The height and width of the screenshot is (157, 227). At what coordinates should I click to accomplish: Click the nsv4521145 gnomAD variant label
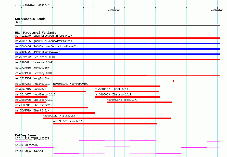coord(44,36)
